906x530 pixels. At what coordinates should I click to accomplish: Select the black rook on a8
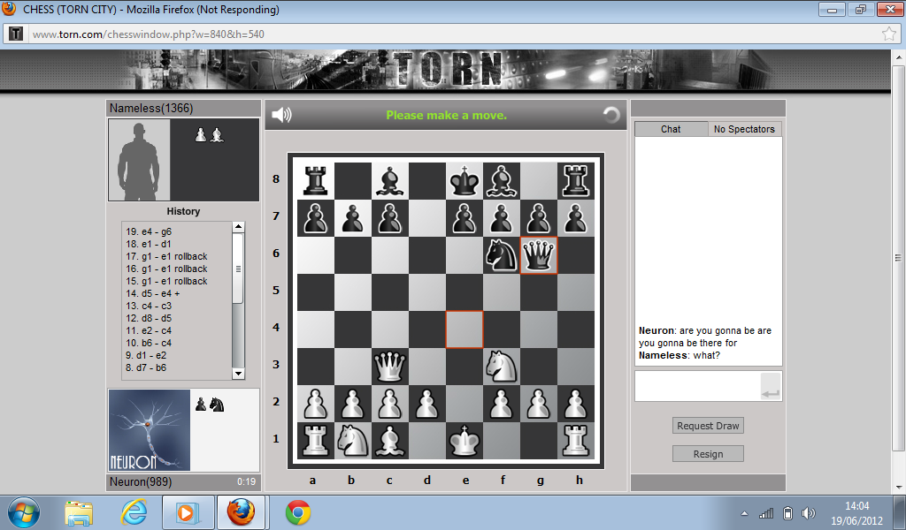316,181
